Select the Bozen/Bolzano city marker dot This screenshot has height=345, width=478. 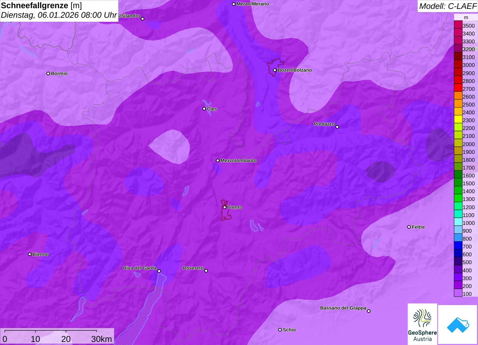coord(275,70)
